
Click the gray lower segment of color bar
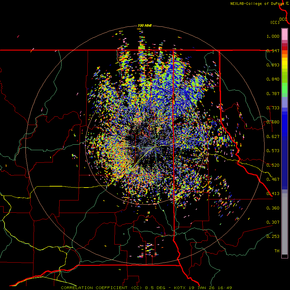(285, 224)
